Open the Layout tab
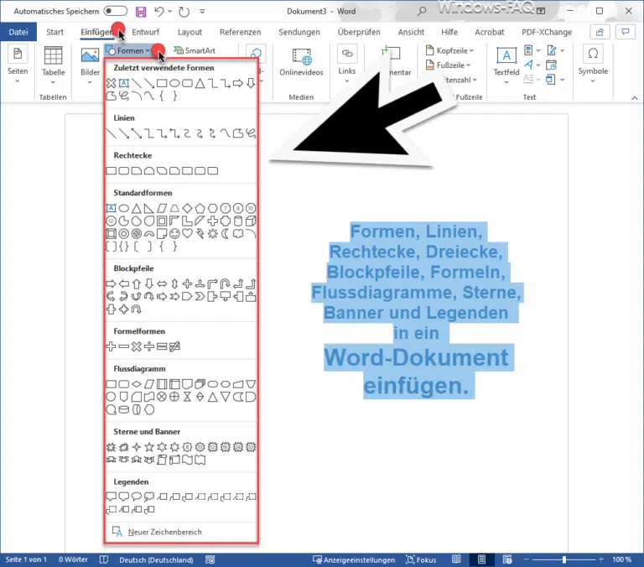Viewport: 644px width, 567px height. tap(190, 32)
